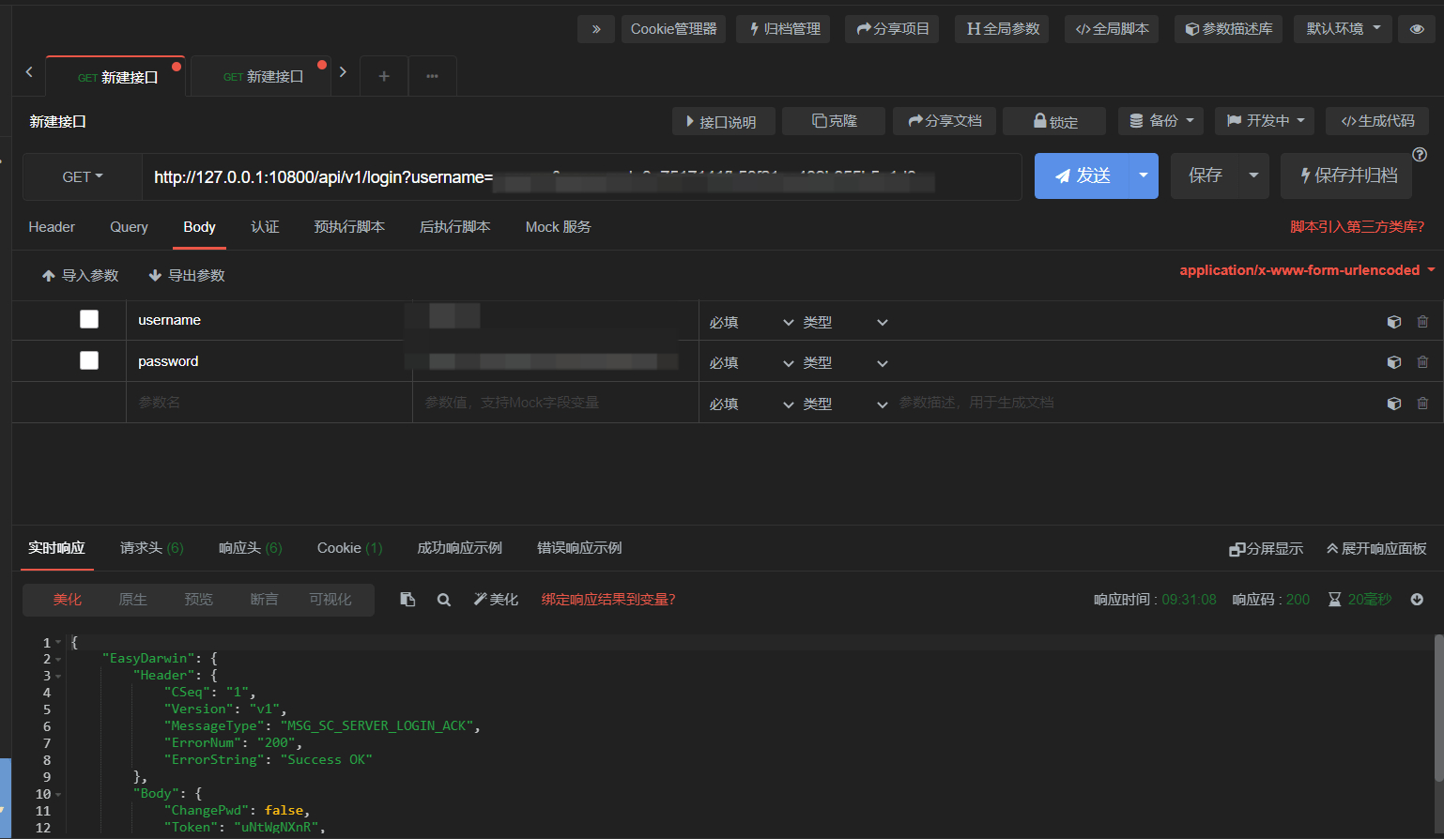This screenshot has height=839, width=1444.
Task: Go to previous tabs with left chevron
Action: 29,71
